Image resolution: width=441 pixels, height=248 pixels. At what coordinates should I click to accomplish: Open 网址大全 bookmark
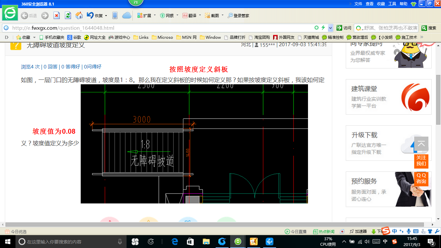(x=95, y=37)
